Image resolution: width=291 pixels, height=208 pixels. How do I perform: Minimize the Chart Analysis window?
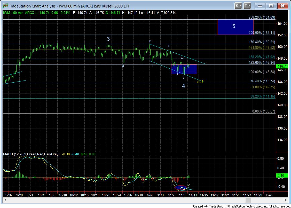[x=260, y=6]
